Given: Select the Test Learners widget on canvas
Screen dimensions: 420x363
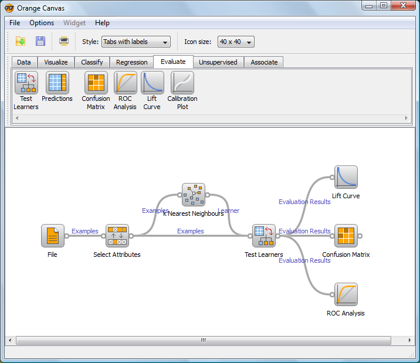Looking at the screenshot, I should [x=264, y=236].
